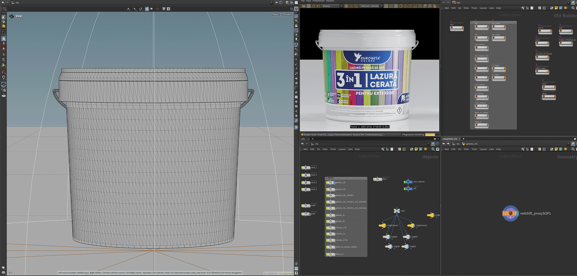Click the magnifier find-node icon in Objects network

[x=433, y=149]
